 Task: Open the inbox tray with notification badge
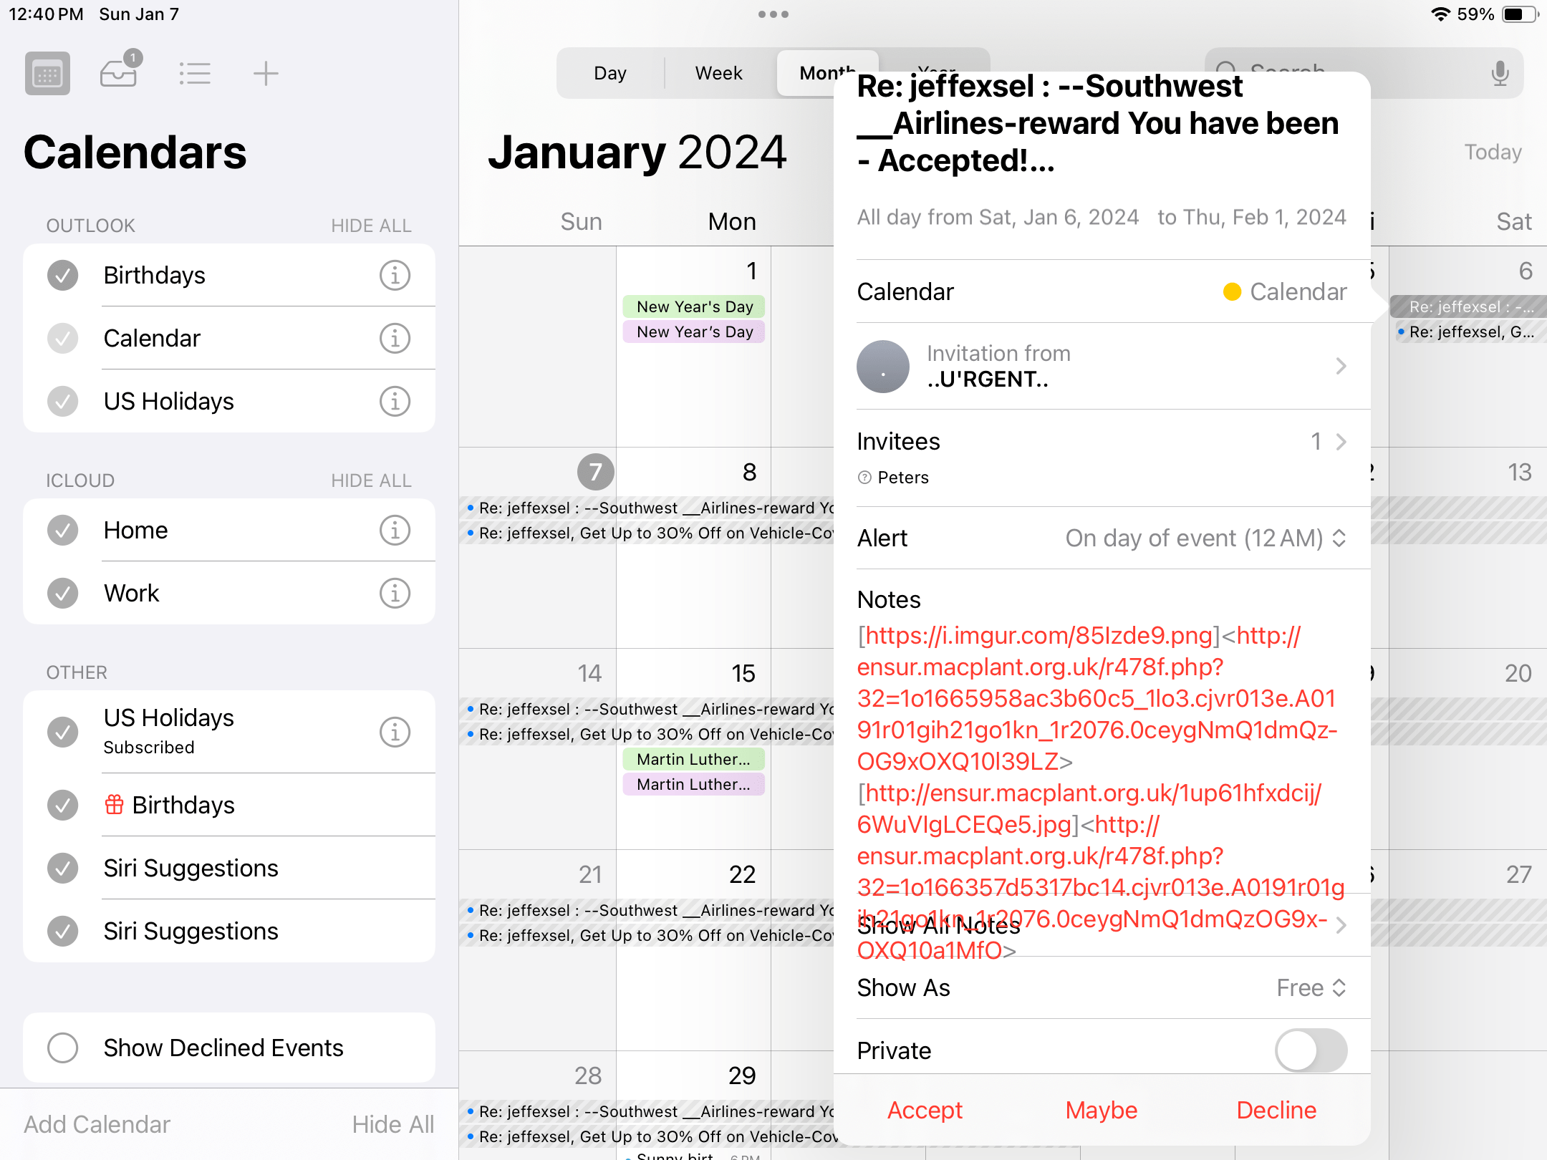[120, 70]
